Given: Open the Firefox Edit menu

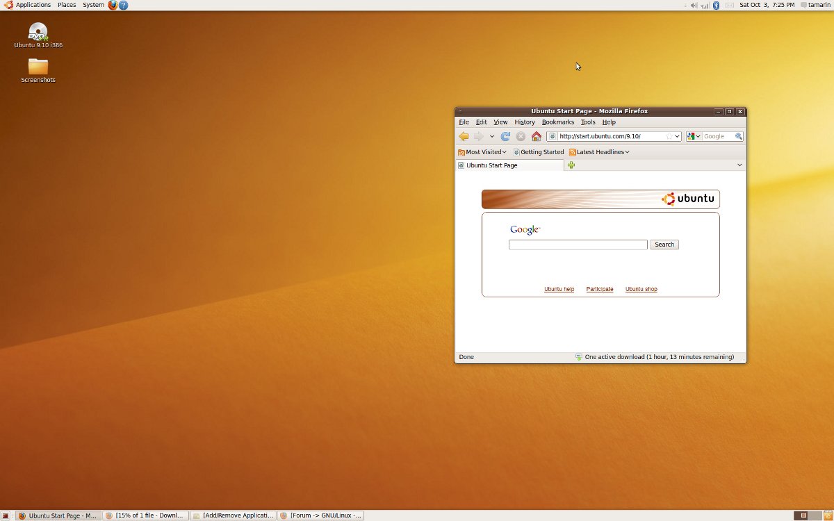Looking at the screenshot, I should click(482, 122).
